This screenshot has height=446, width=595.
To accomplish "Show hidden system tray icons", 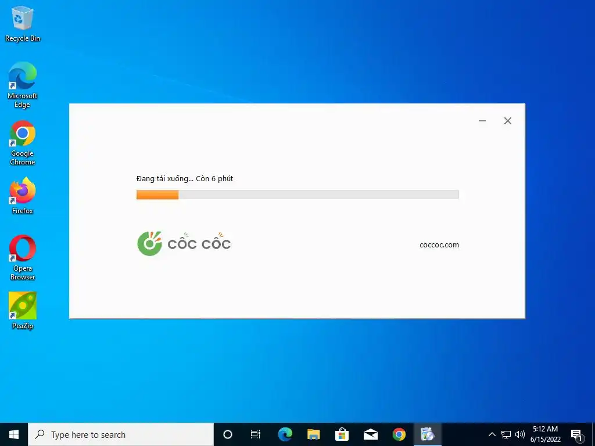I will (x=492, y=434).
